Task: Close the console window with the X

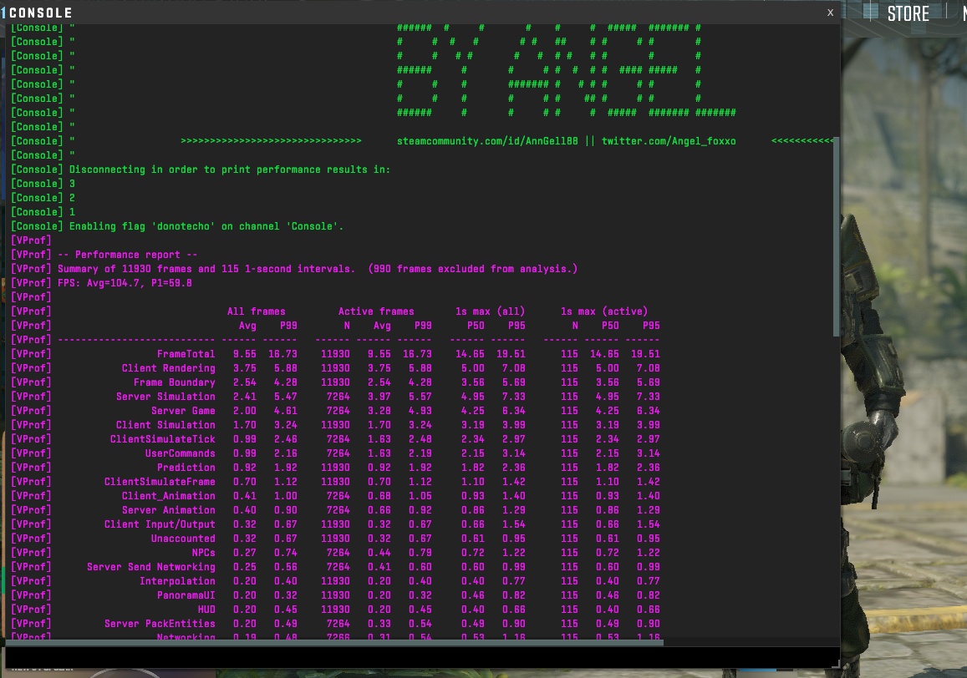Action: pyautogui.click(x=830, y=13)
